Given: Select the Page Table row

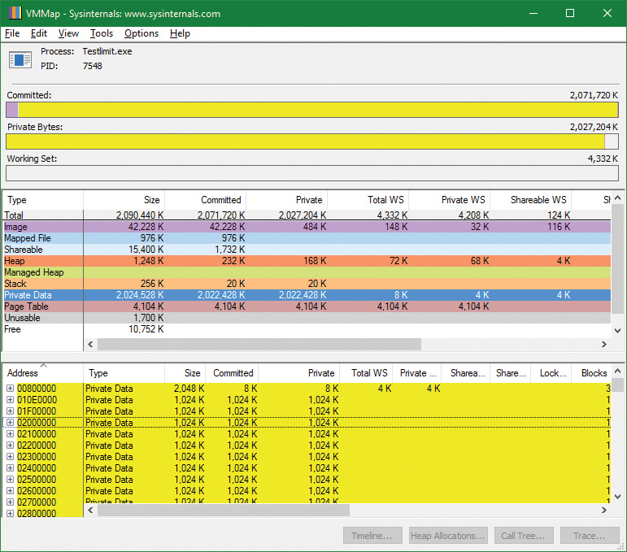Looking at the screenshot, I should 42,306.
